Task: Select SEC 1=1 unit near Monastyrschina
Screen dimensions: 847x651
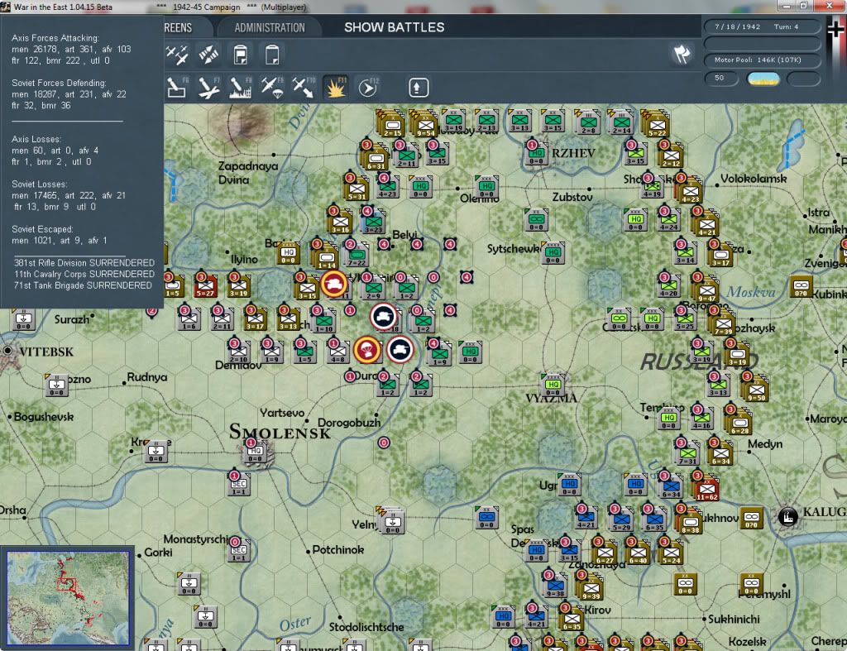Action: (x=238, y=551)
